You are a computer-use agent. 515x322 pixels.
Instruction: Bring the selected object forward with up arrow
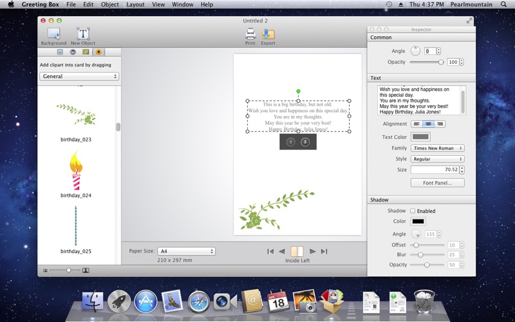[x=291, y=142]
